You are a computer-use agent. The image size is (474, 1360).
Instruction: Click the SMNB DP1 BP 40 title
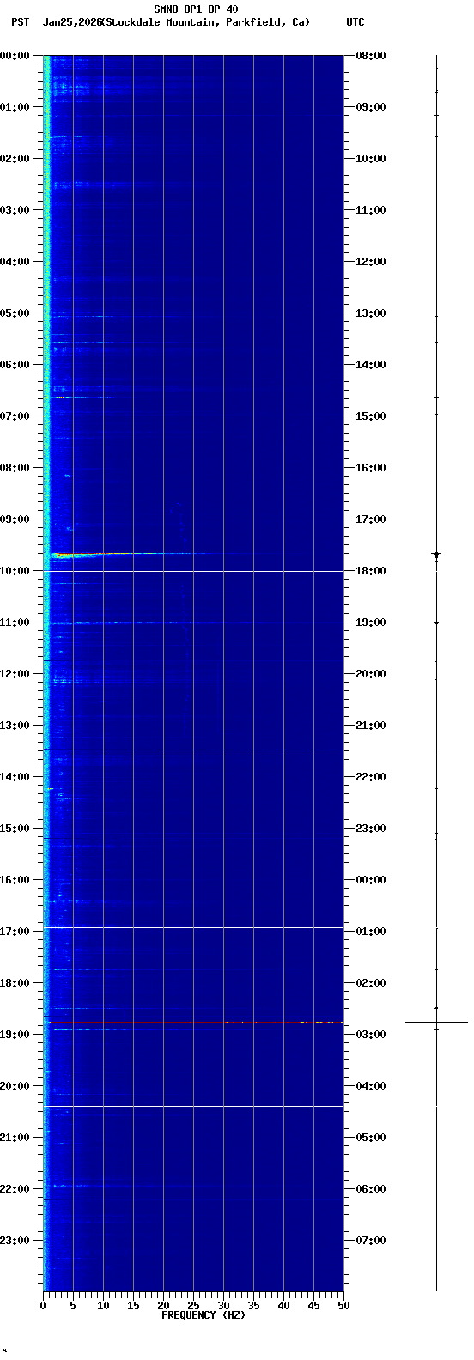[196, 9]
